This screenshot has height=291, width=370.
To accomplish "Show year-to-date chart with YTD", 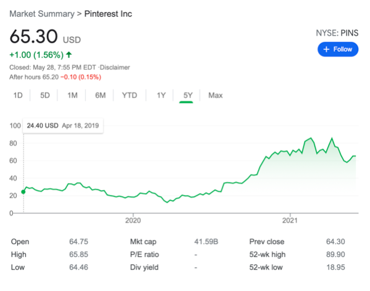I will point(129,96).
